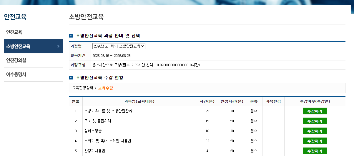Viewport: 354px width, 161px height.
Task: Click the 과목명(교육내용) column header
Action: pos(139,101)
